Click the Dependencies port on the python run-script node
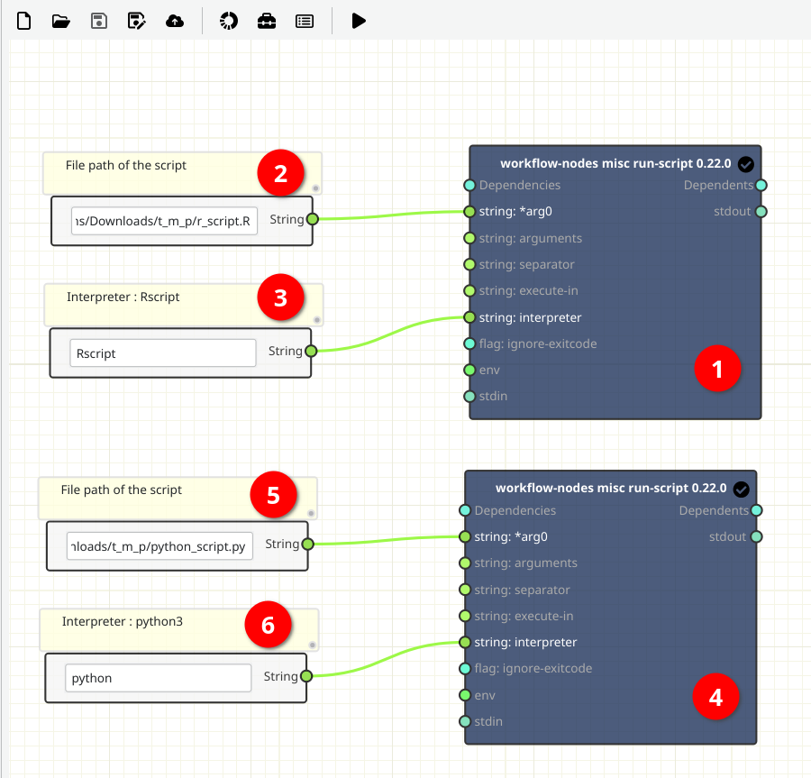Image resolution: width=811 pixels, height=778 pixels. (x=464, y=510)
